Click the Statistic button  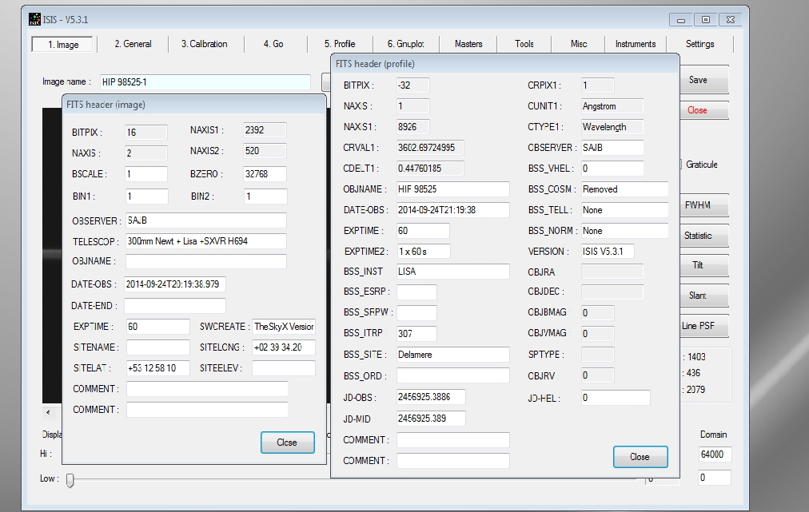(x=703, y=236)
